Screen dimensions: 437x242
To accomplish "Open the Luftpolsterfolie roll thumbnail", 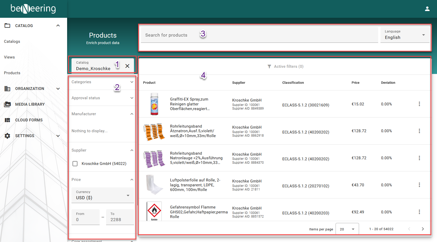I will pyautogui.click(x=154, y=185).
